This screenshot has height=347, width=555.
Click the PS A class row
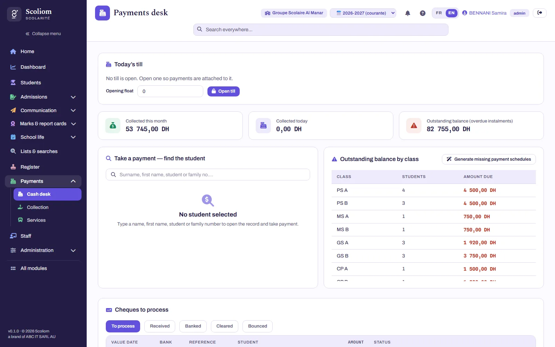pos(434,190)
